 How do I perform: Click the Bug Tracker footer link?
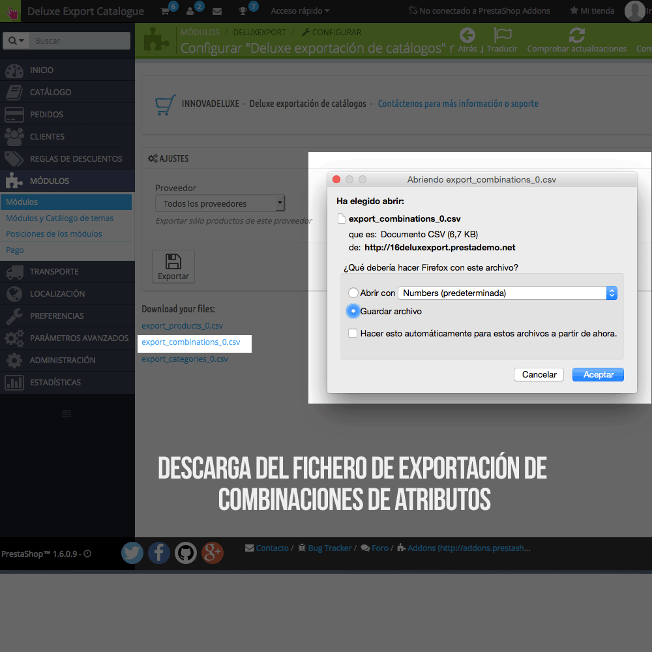[x=325, y=548]
